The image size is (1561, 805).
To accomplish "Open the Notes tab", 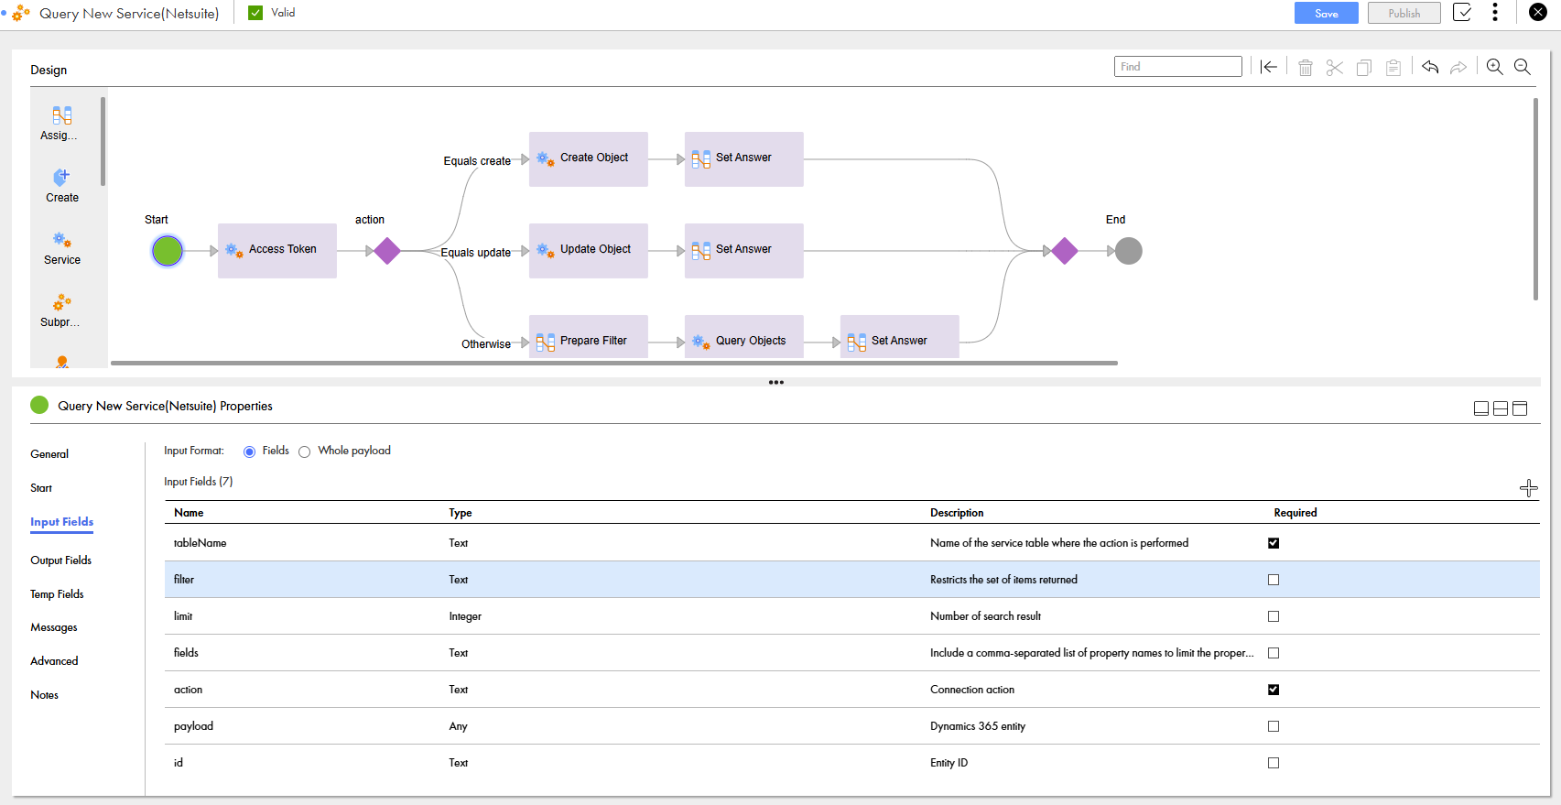I will (x=44, y=695).
